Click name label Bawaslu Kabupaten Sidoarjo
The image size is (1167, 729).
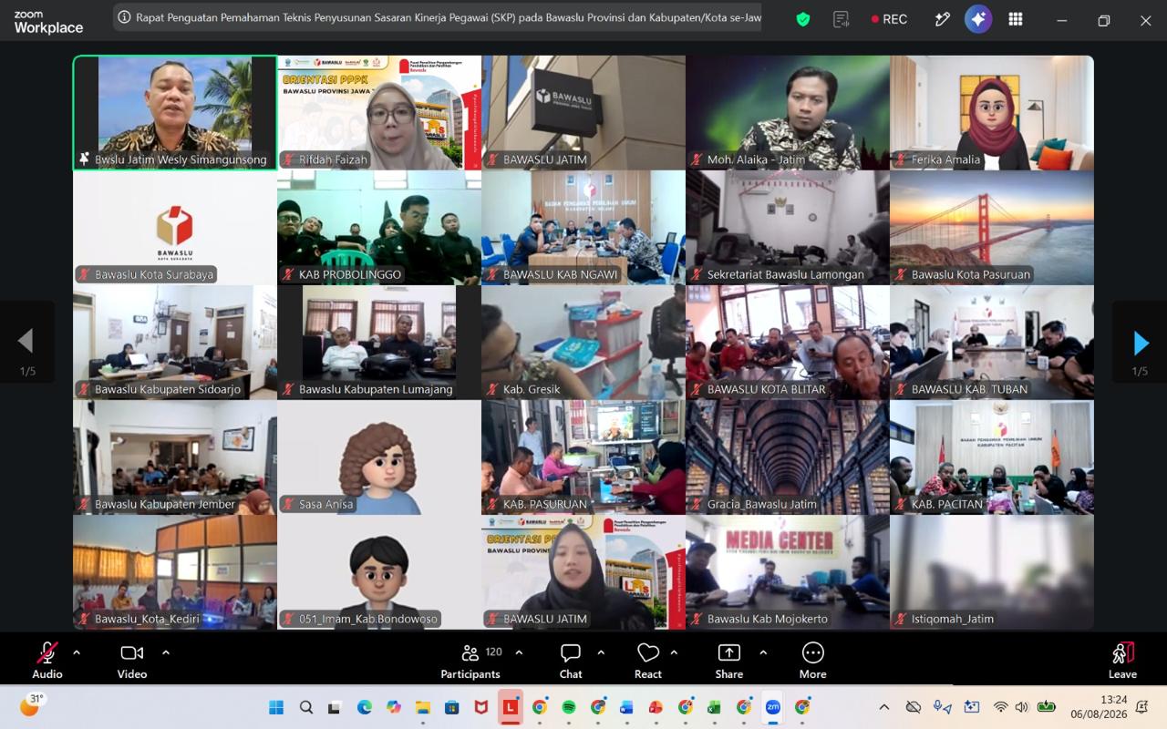(x=168, y=389)
